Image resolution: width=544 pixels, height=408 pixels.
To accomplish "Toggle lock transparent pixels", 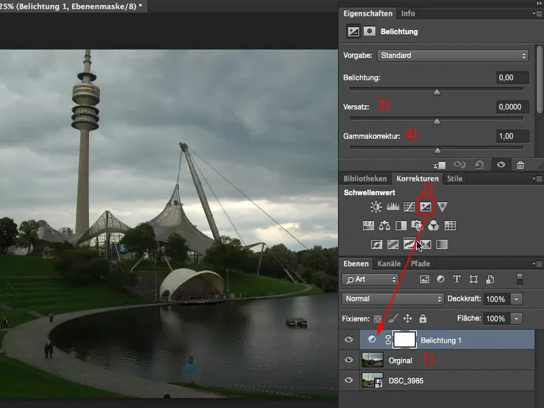I will tap(377, 319).
